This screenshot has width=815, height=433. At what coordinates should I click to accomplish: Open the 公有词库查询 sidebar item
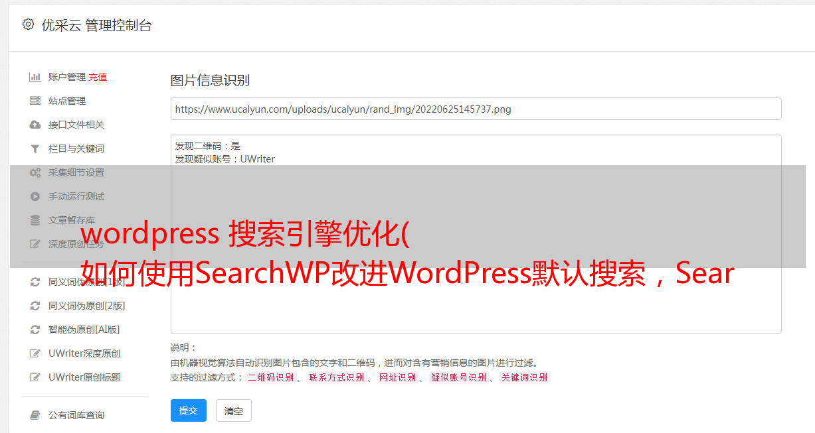76,415
